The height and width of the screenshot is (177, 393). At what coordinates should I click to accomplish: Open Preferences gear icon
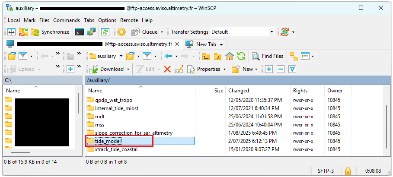(x=121, y=32)
